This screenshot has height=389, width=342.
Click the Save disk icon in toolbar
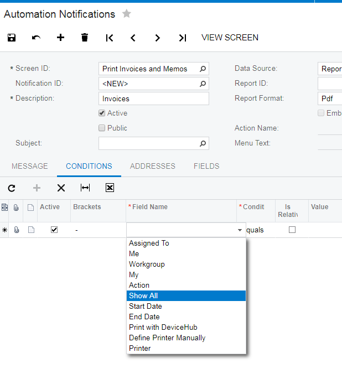coord(12,38)
